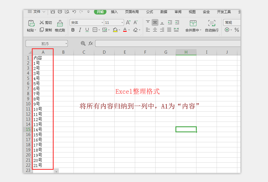
Task: Toggle Bold formatting
Action: [x=73, y=30]
